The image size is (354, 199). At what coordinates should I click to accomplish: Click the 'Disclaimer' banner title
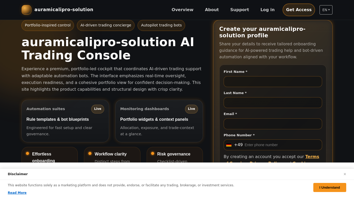point(18,174)
